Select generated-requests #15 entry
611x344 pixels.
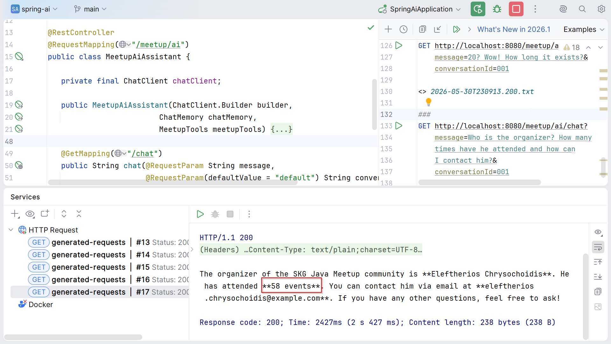[108, 267]
